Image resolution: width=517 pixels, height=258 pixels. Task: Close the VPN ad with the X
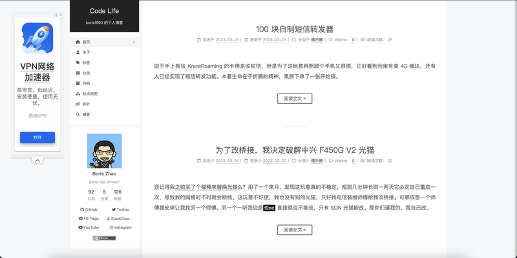pyautogui.click(x=61, y=15)
